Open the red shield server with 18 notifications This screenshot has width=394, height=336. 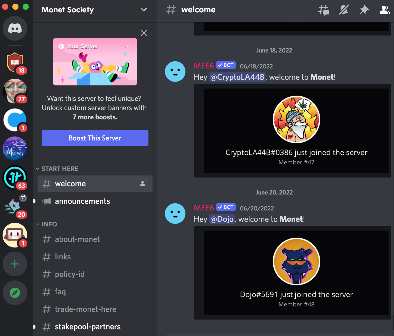[15, 62]
